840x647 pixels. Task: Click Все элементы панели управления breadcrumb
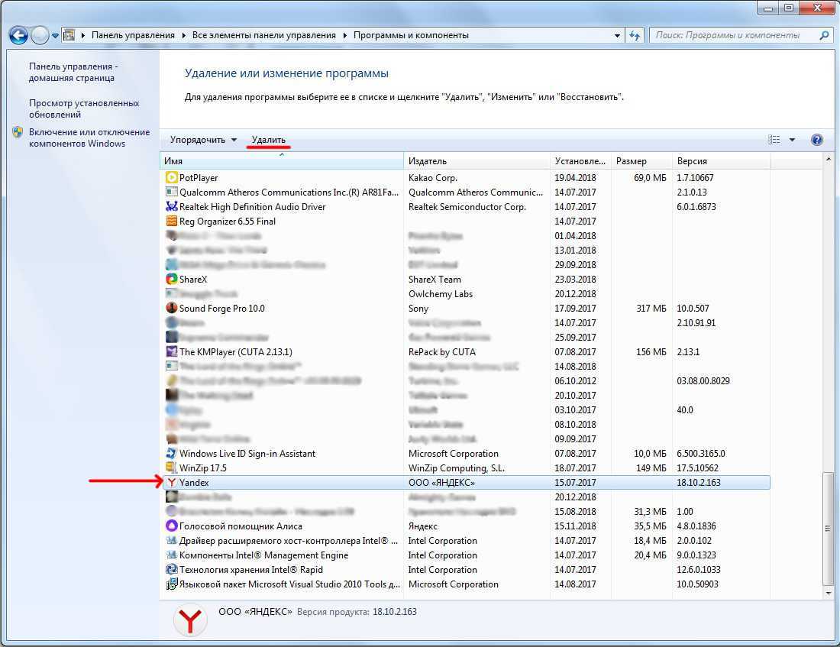click(x=263, y=35)
